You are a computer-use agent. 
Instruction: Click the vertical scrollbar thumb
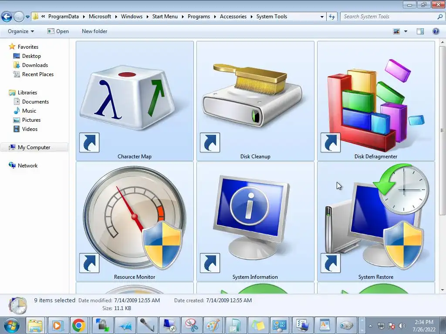point(443,130)
